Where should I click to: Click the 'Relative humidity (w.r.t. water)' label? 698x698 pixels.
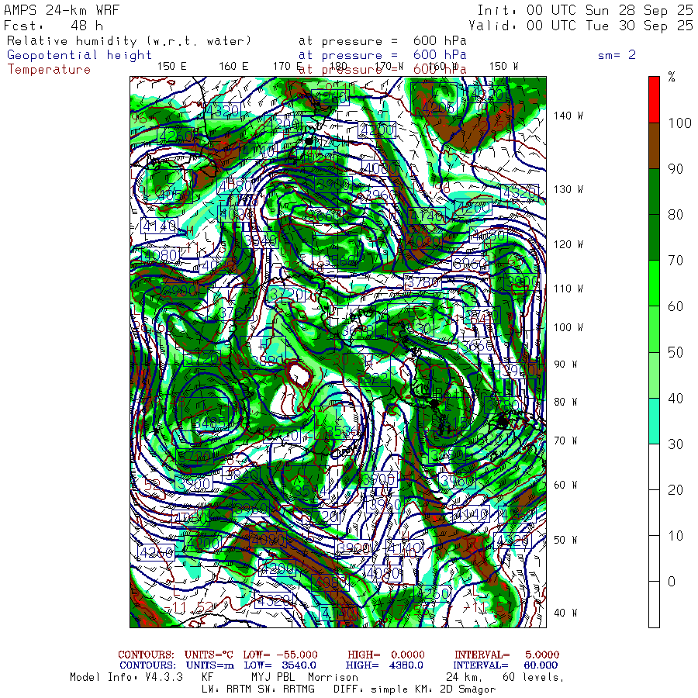tap(129, 41)
